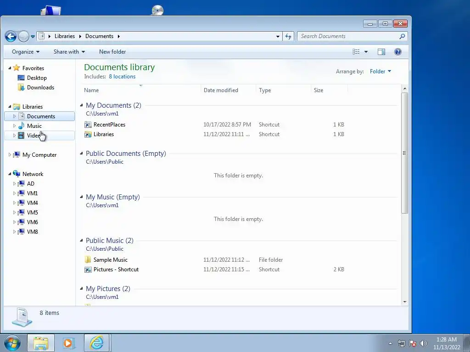Select My Computer in navigation pane
The height and width of the screenshot is (352, 470).
[x=39, y=155]
